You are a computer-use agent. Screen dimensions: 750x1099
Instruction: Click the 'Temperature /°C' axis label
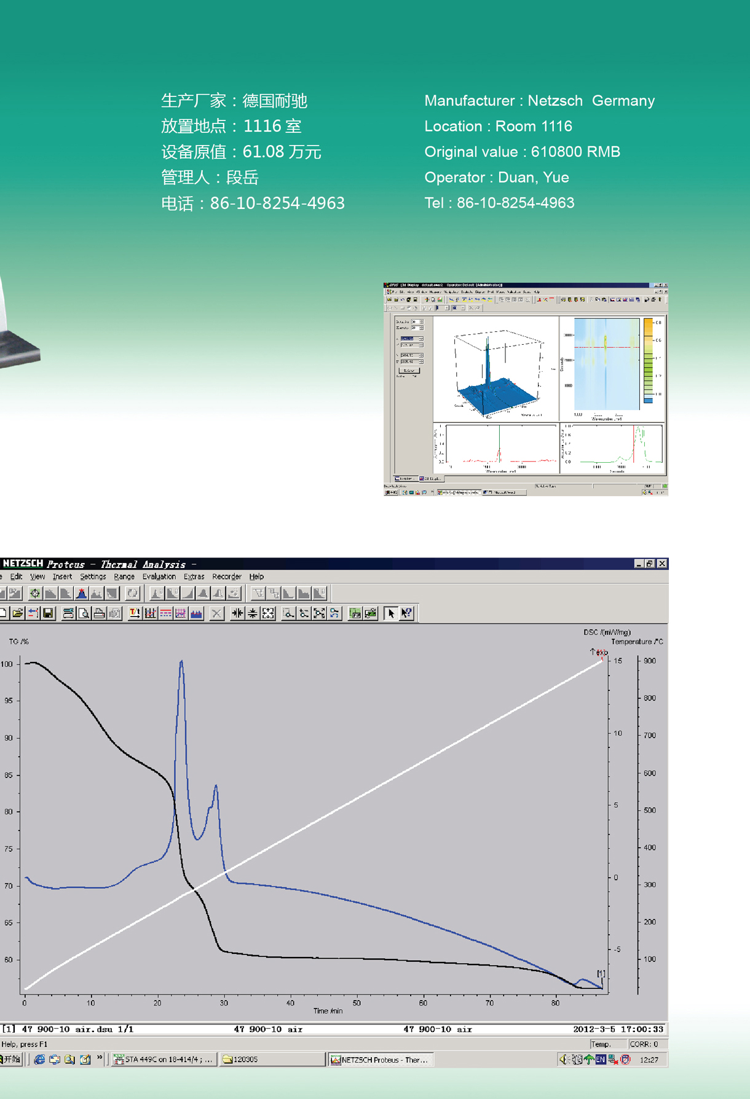pos(637,641)
